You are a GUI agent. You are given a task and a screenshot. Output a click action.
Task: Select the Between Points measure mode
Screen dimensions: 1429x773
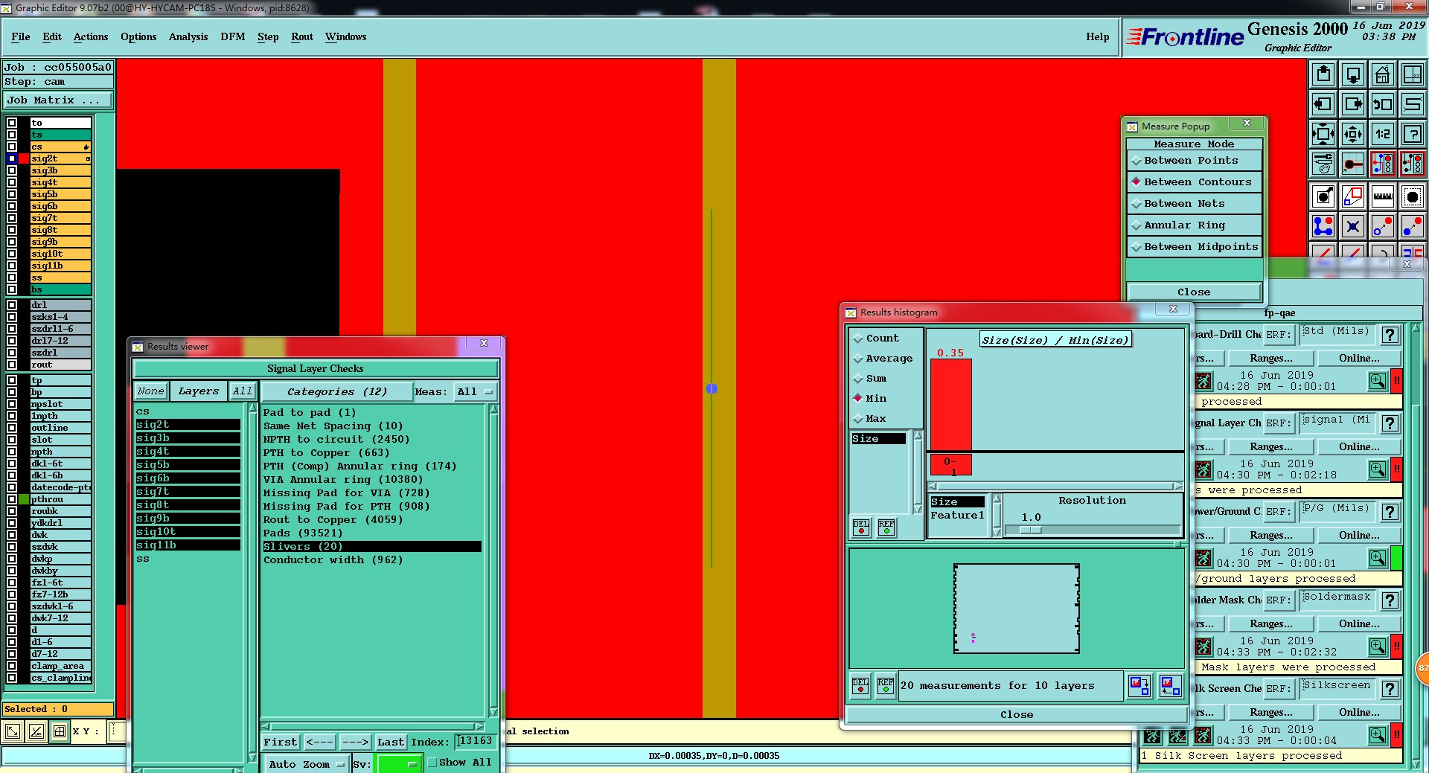[x=1194, y=161]
